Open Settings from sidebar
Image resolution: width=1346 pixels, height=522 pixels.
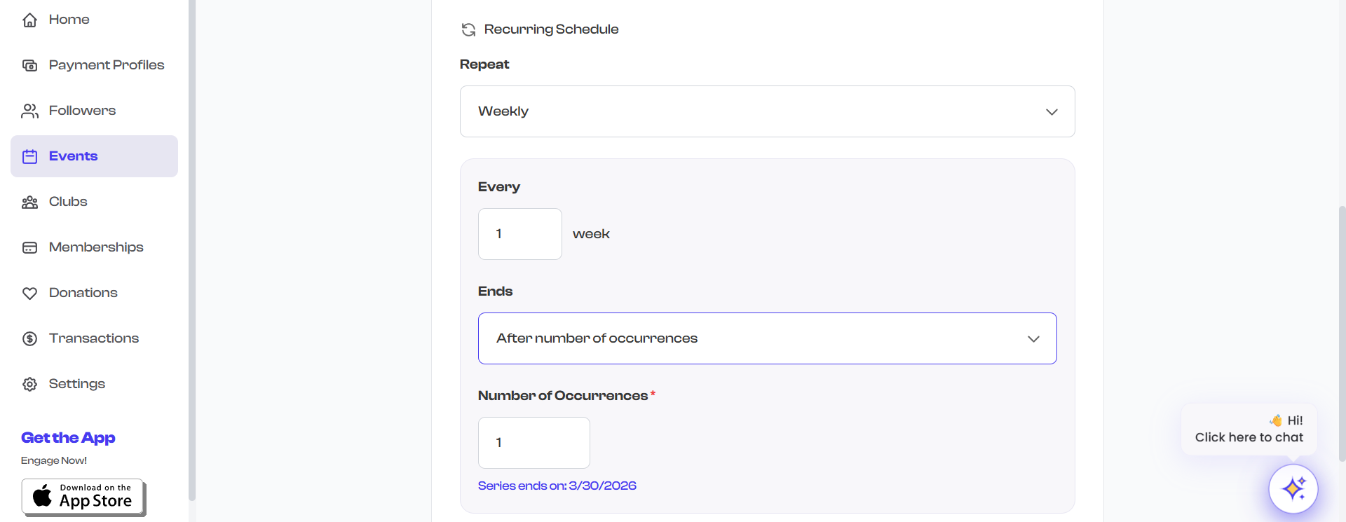(x=94, y=384)
